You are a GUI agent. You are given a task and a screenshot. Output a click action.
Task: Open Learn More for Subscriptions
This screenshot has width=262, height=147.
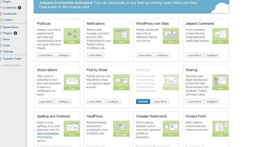[46, 102]
